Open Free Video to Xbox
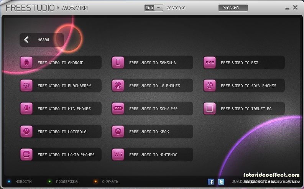 152,131
